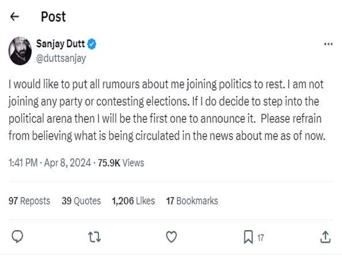Open the three-dot more options menu

click(328, 45)
